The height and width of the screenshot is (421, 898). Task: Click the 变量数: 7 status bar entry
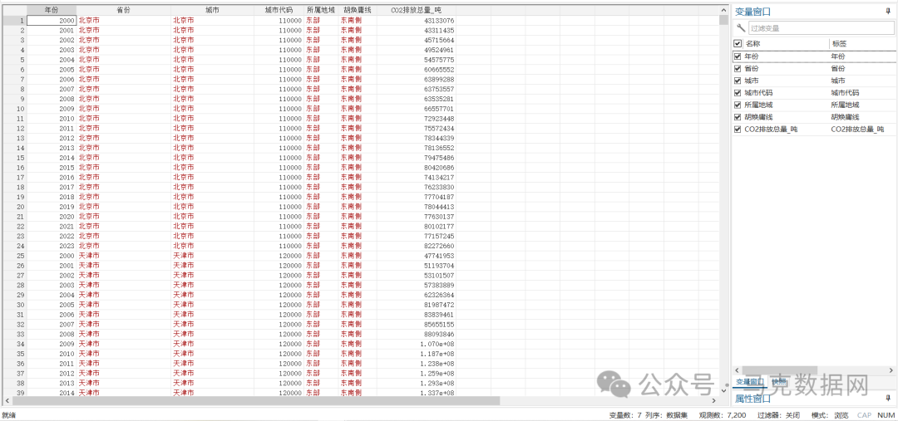pos(624,414)
